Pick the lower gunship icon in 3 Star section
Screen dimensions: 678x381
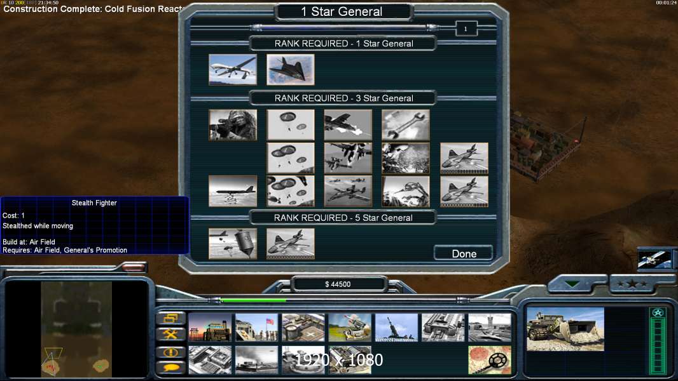pyautogui.click(x=464, y=191)
